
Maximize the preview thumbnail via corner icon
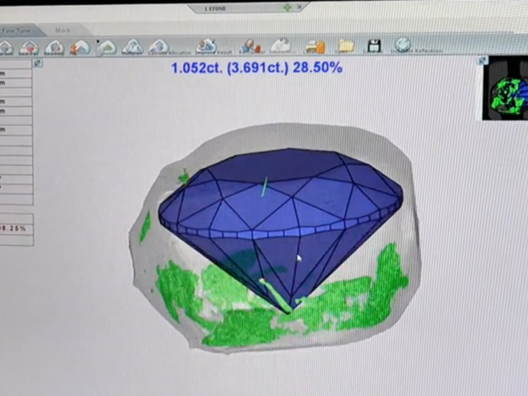pyautogui.click(x=482, y=60)
